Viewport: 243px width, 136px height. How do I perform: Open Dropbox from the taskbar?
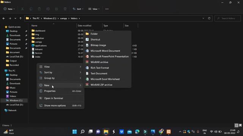tap(121, 131)
